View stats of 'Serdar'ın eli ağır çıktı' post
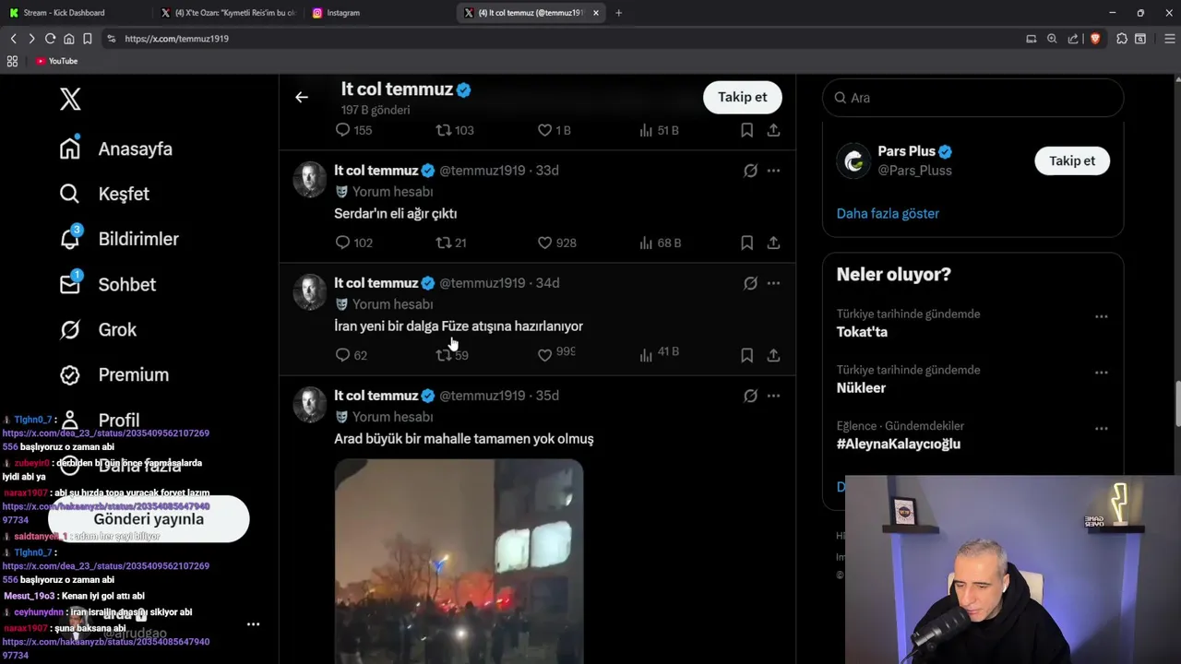Screen dimensions: 1181x664 pyautogui.click(x=660, y=243)
